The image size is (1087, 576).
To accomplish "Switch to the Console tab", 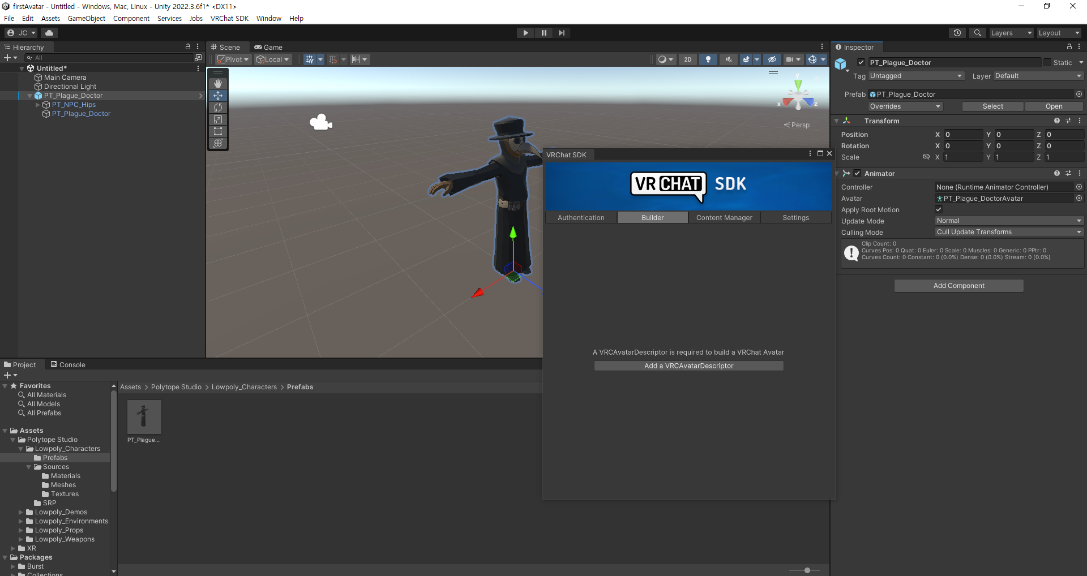I will (x=68, y=364).
